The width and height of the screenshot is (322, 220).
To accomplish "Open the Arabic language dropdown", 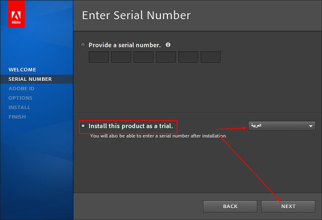I will click(282, 126).
